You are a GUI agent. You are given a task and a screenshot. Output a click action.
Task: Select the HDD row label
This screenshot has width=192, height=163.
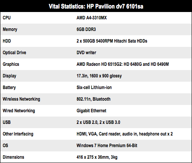[x=7, y=41]
